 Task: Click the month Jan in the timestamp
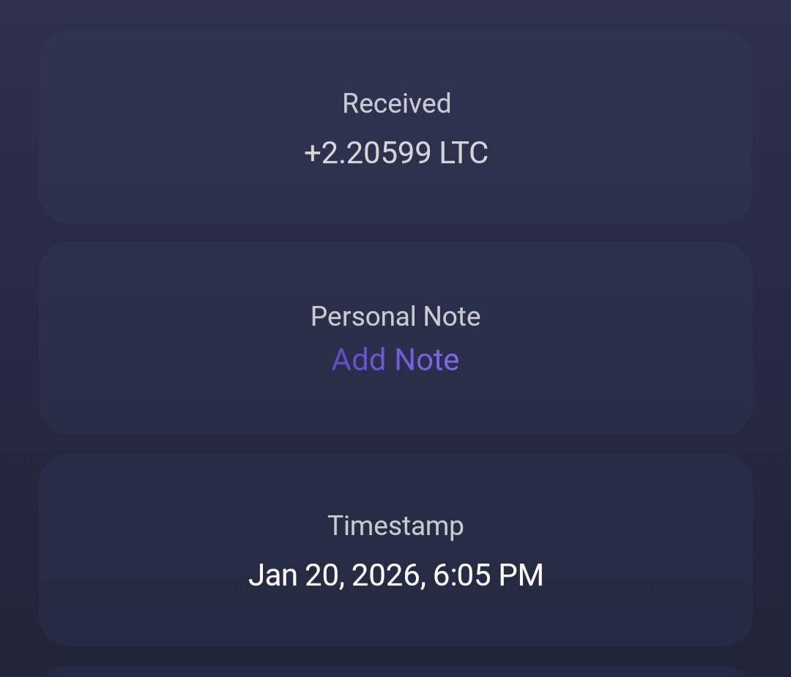pyautogui.click(x=272, y=575)
